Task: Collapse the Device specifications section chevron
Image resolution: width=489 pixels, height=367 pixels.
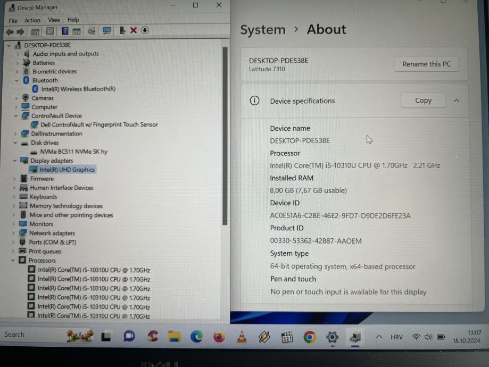Action: coord(456,101)
